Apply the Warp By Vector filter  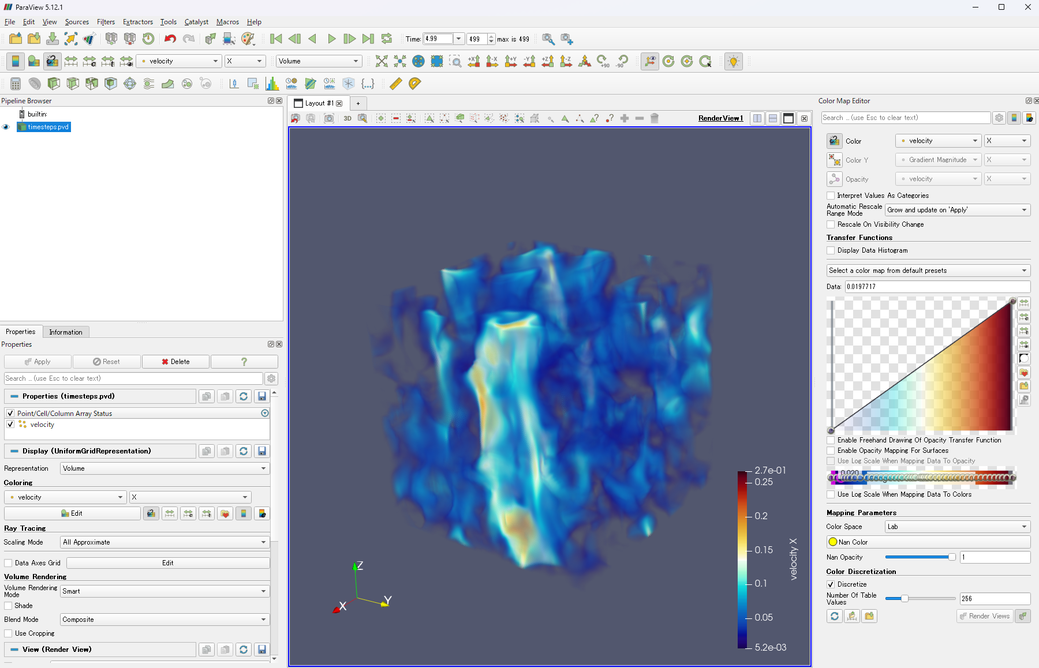(168, 84)
